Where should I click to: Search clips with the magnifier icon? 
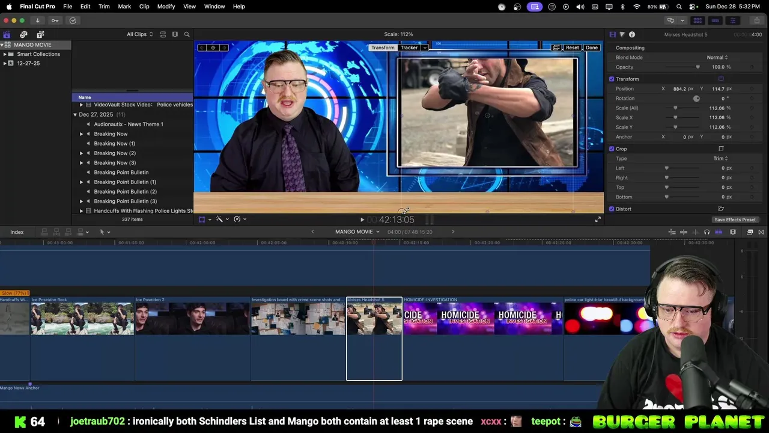tap(187, 34)
